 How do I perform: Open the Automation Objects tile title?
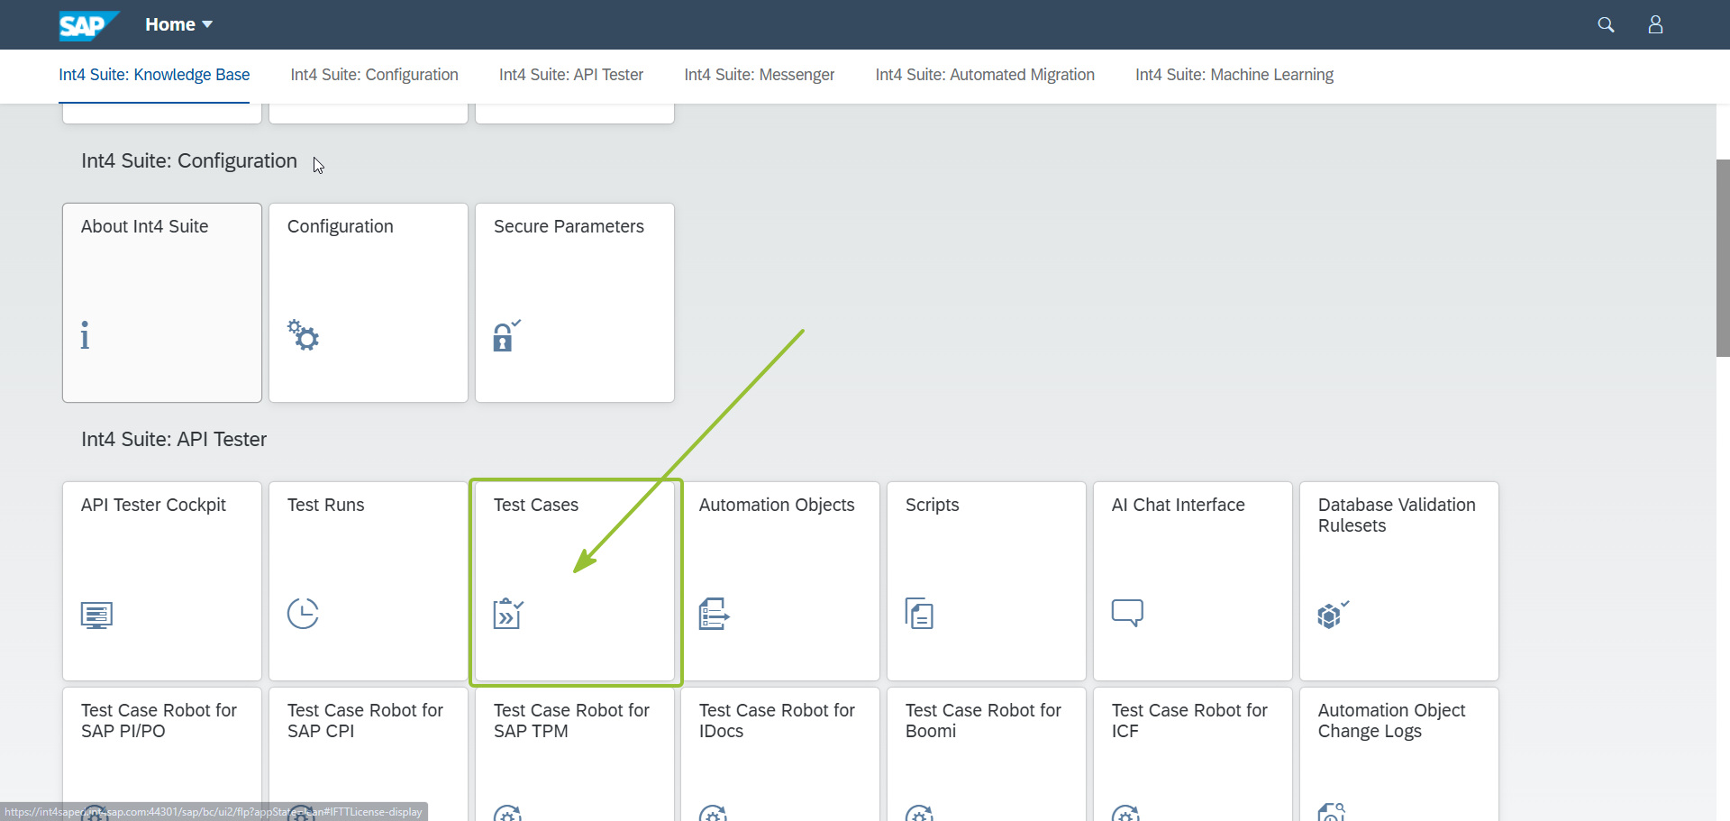[777, 505]
